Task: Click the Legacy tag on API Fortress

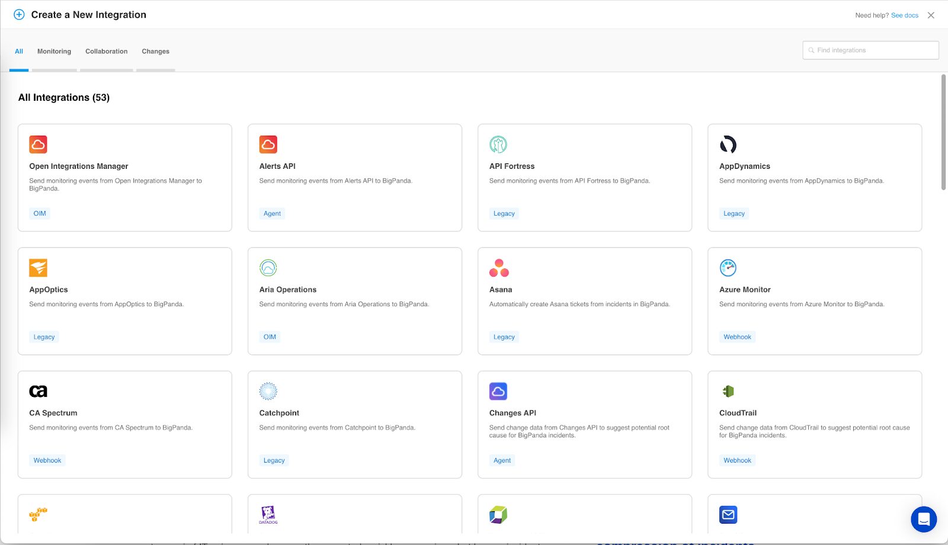Action: tap(504, 213)
